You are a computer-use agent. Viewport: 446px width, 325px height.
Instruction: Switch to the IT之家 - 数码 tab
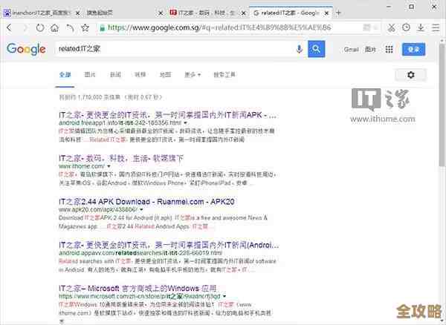tap(205, 13)
